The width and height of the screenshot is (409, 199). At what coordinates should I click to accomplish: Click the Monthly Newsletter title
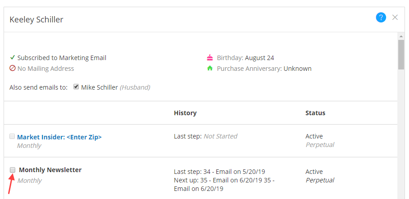50,170
